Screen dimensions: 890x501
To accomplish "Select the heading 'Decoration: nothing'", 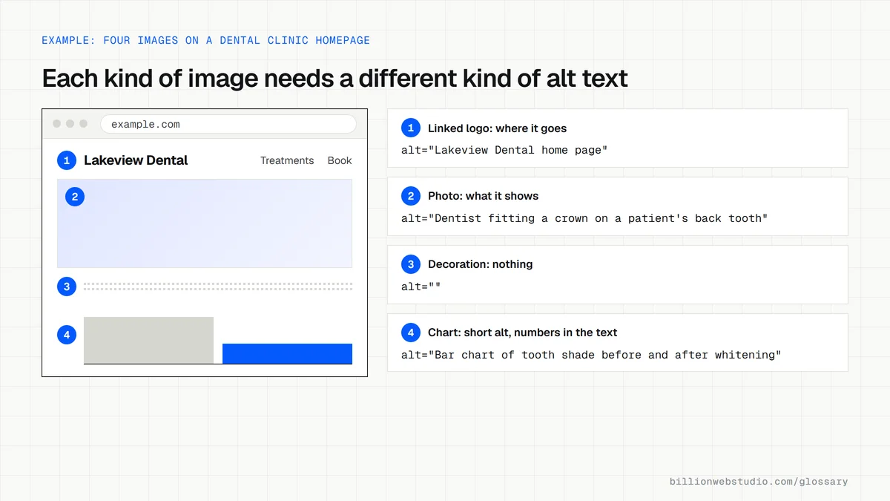I will point(480,264).
